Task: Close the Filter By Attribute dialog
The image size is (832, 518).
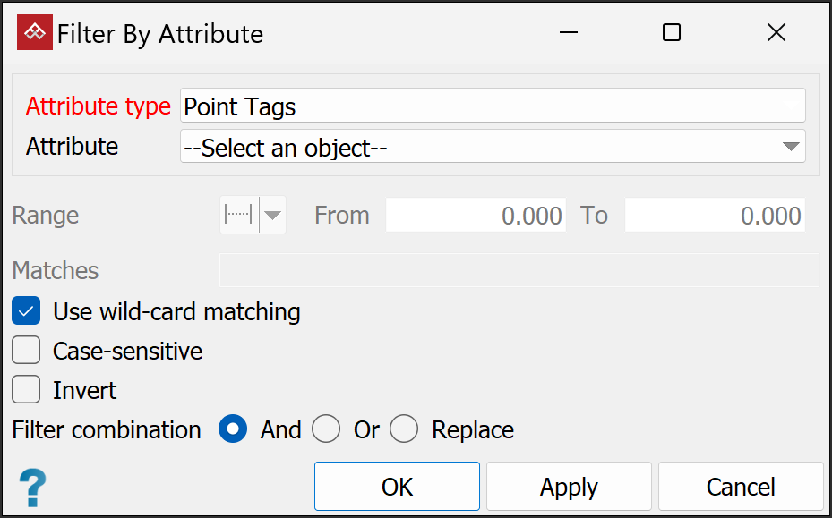Action: point(776,33)
